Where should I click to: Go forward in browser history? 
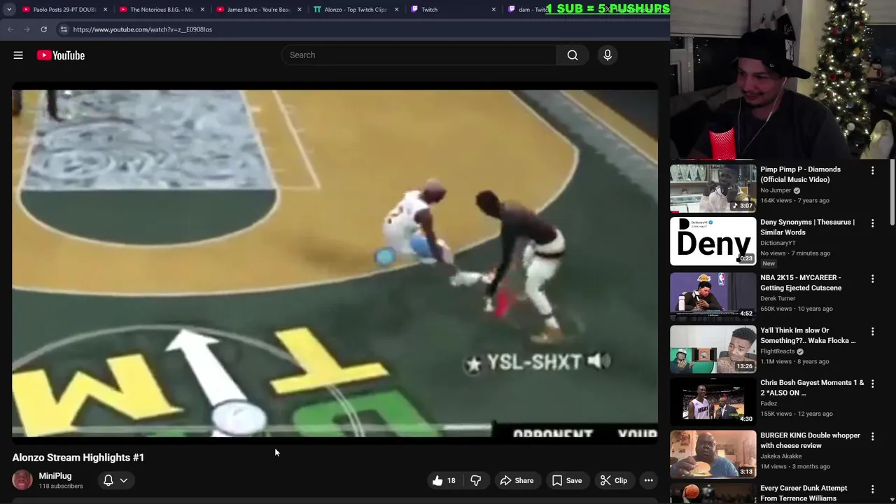tap(27, 29)
